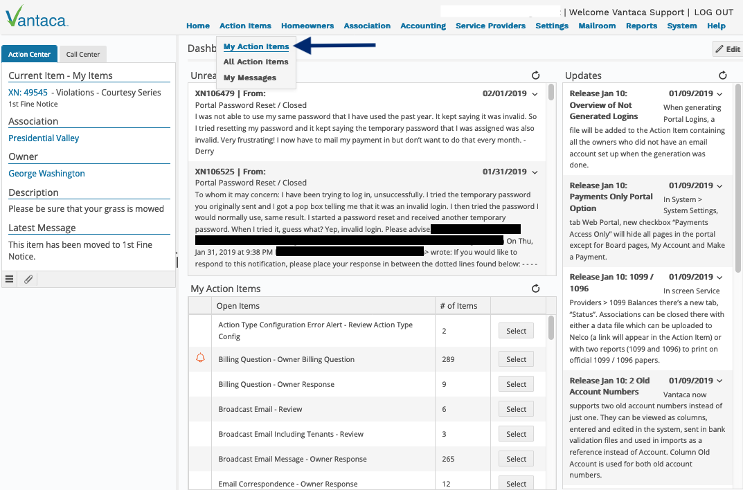Refresh the My Action Items panel

535,289
